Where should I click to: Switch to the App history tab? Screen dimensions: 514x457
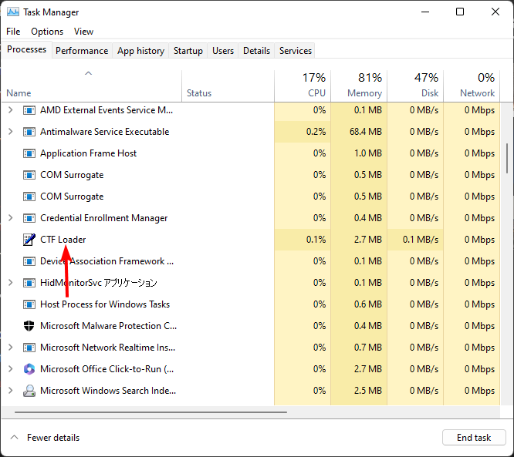pyautogui.click(x=140, y=51)
